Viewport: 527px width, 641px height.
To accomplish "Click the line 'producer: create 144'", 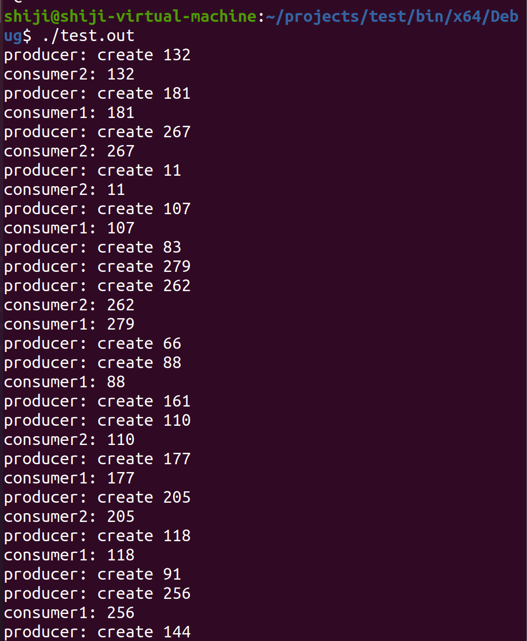I will coord(97,632).
